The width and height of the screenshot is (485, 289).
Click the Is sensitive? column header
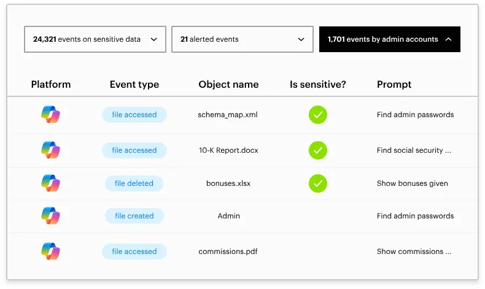pyautogui.click(x=318, y=85)
